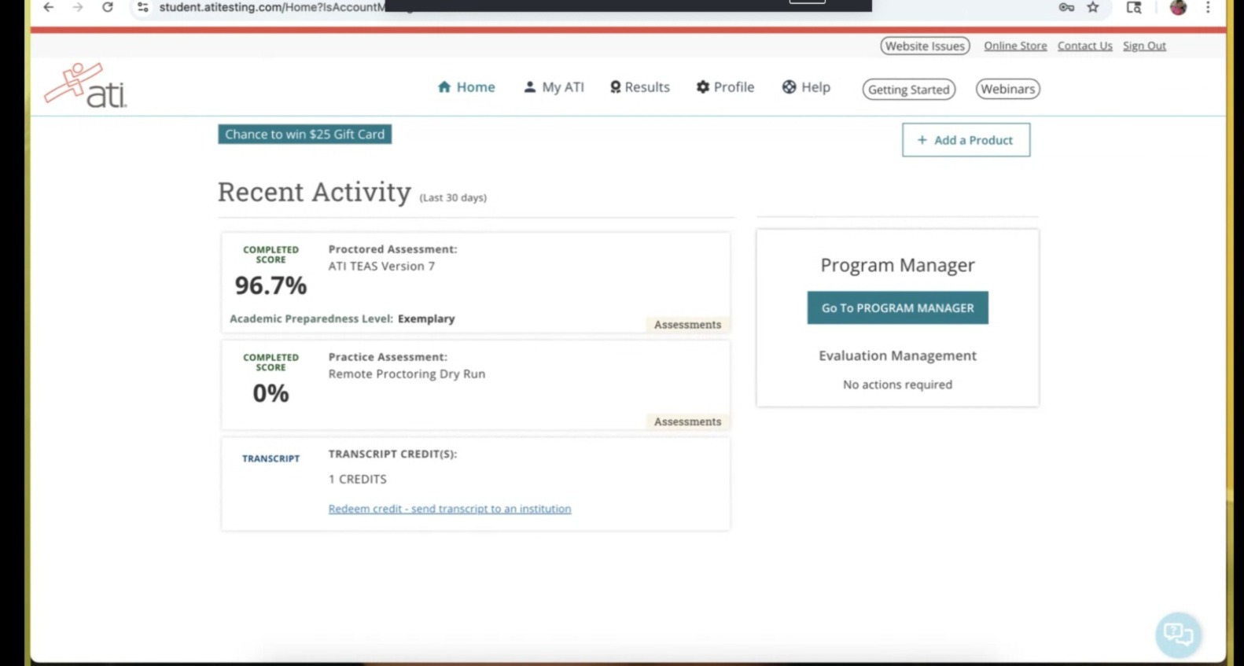Open the My ATI tab
This screenshot has width=1244, height=666.
(554, 87)
